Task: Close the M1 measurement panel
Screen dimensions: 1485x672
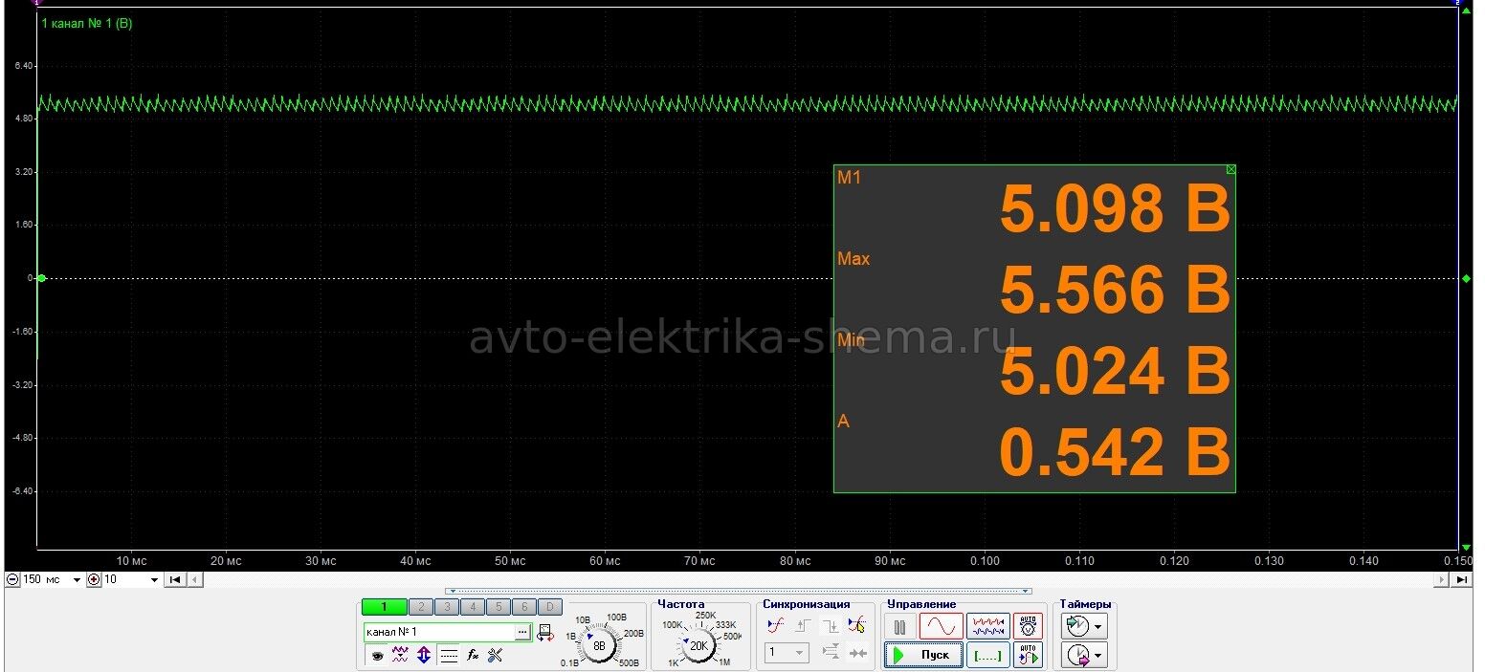Action: 1230,169
